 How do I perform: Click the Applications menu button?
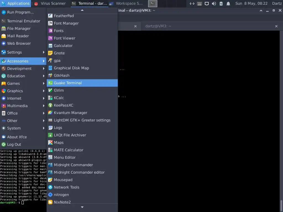[15, 3]
